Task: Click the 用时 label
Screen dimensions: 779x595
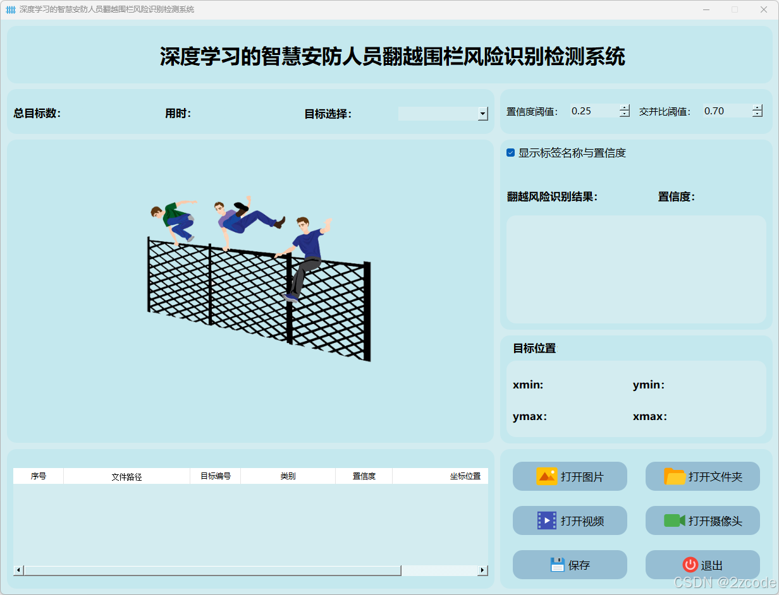Action: (178, 114)
